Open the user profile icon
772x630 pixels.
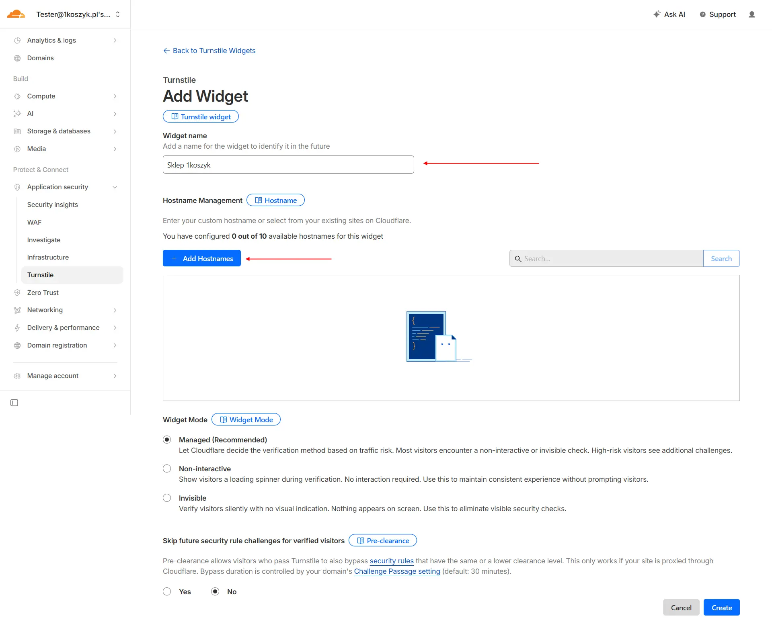[751, 14]
